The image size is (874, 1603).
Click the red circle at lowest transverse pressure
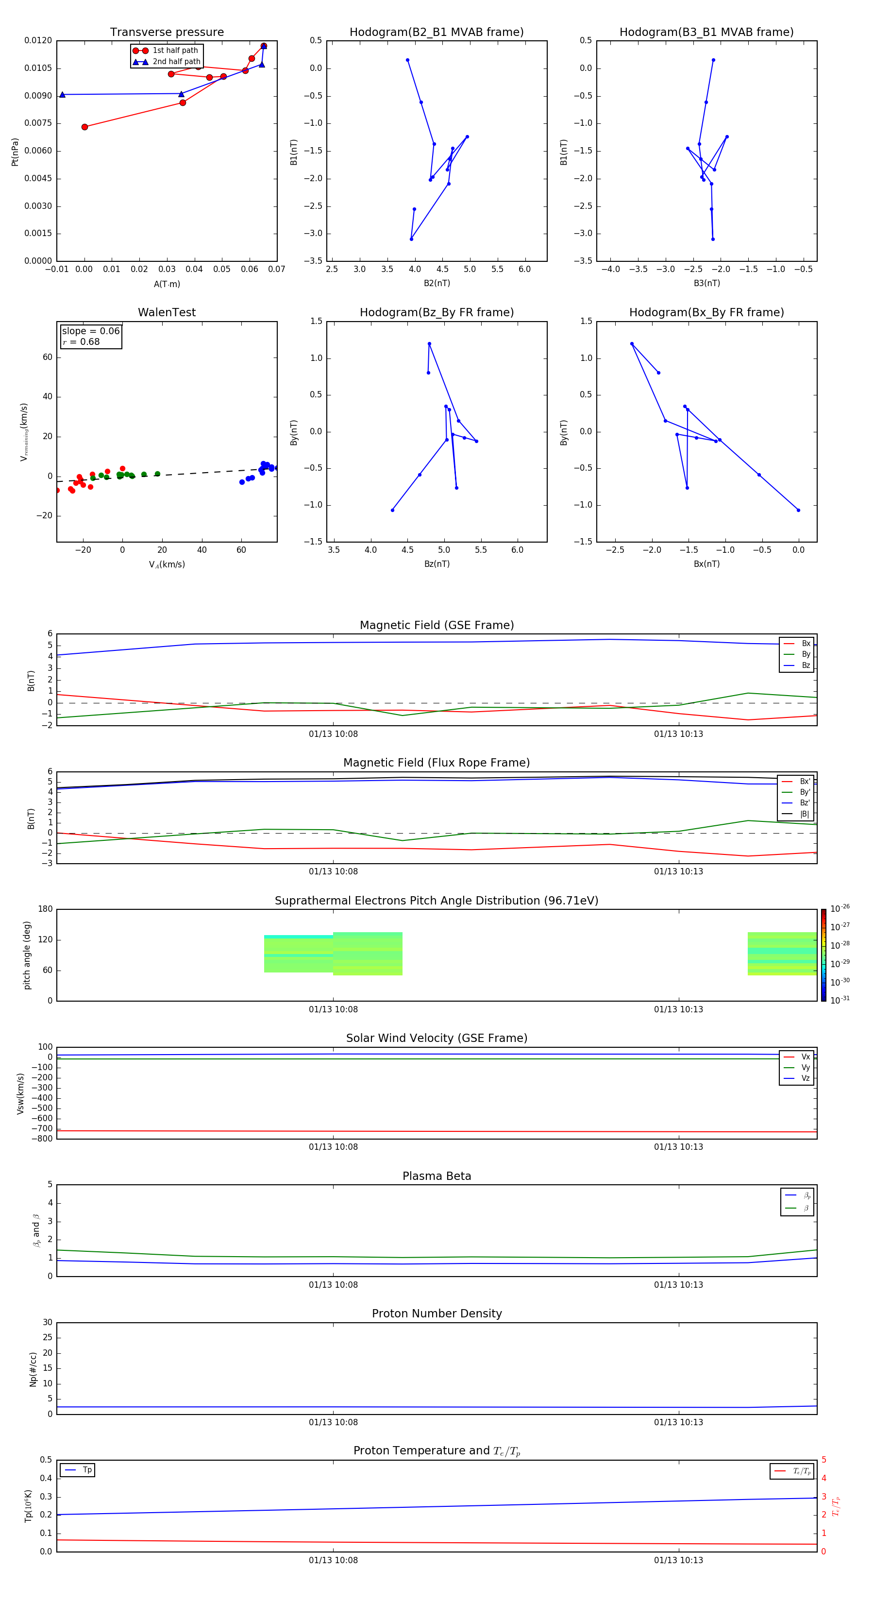(84, 127)
